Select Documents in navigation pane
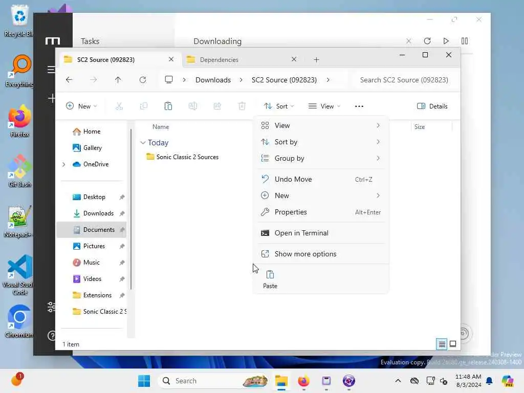Screen dimensions: 524x393 (91, 230)
